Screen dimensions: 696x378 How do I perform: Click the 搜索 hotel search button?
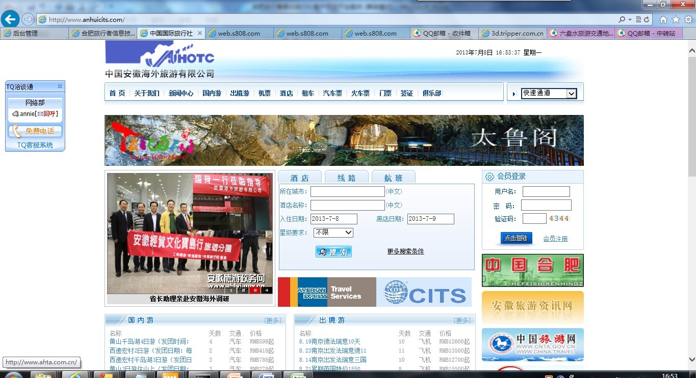coord(333,252)
